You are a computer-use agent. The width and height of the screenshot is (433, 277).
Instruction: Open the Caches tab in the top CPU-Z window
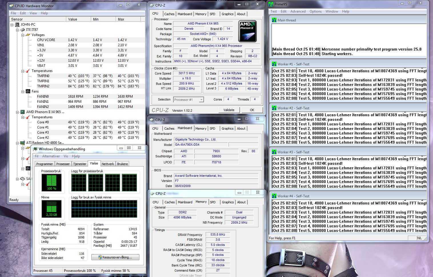click(x=169, y=14)
